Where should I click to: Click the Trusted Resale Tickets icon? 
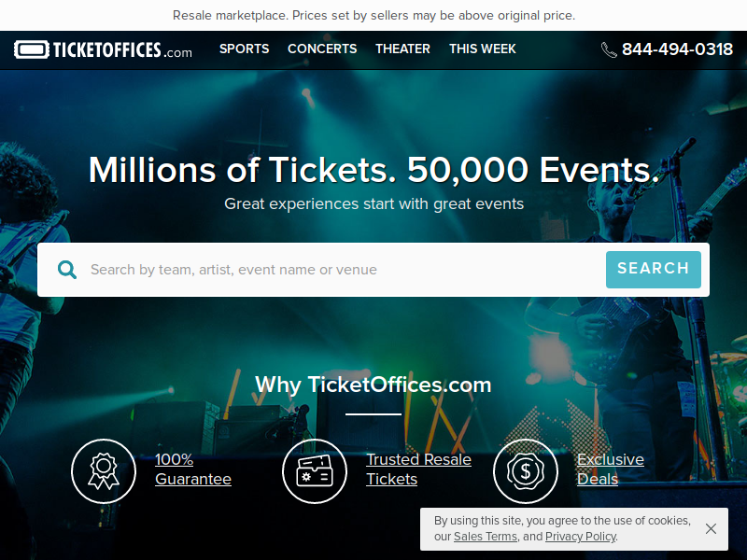[315, 471]
